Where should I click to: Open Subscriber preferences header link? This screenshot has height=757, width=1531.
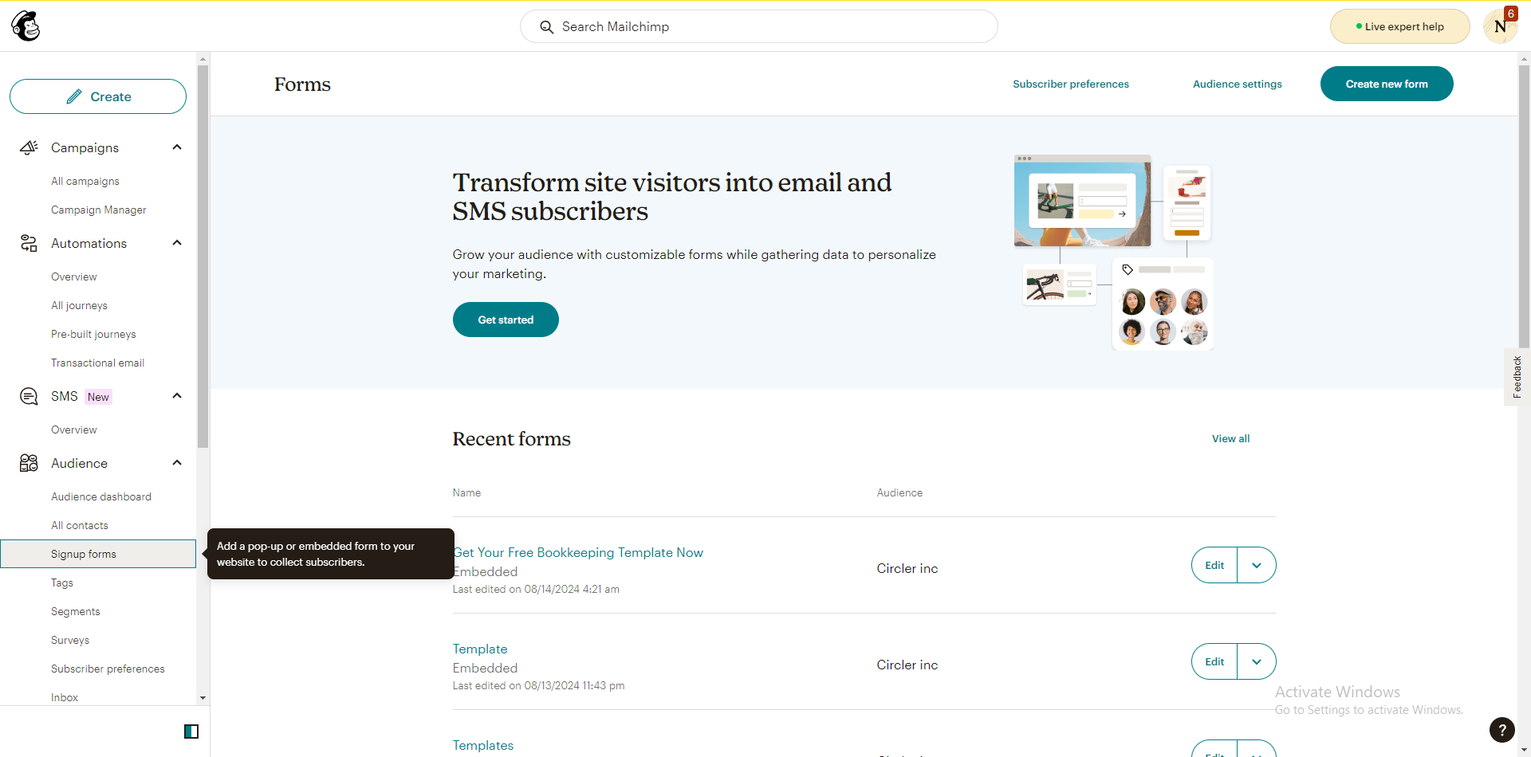pyautogui.click(x=1071, y=84)
